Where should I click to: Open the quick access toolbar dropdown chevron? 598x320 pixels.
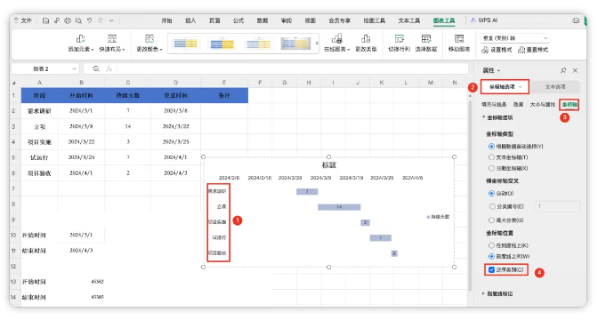click(111, 20)
